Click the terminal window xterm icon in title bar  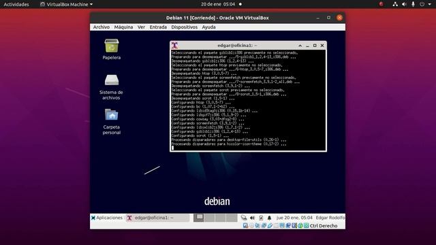click(x=174, y=46)
